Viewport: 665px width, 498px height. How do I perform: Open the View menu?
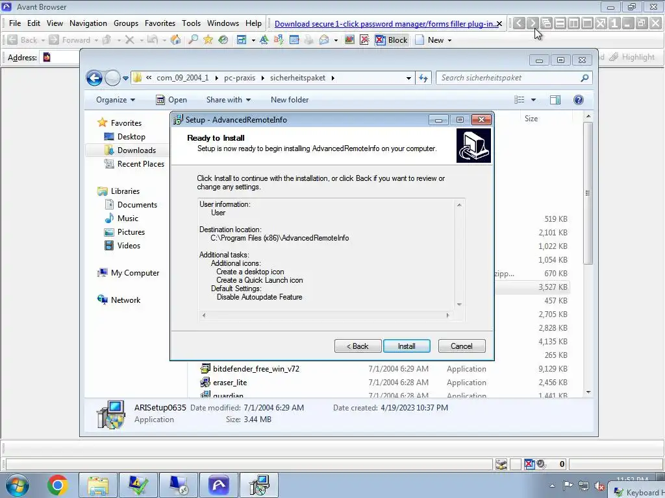tap(55, 23)
